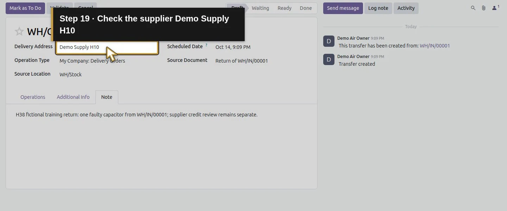
Task: Click the Source Location value WH/Stock
Action: (70, 75)
